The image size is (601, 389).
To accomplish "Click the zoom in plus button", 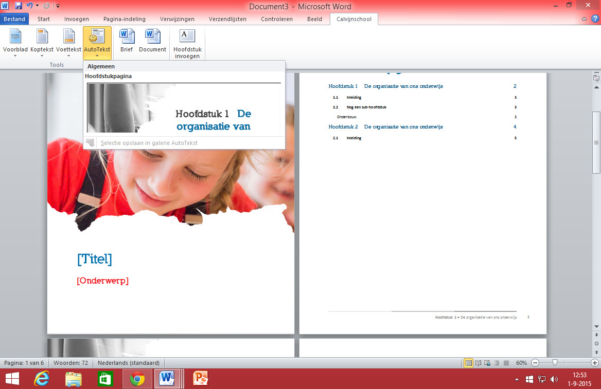I will tap(595, 363).
